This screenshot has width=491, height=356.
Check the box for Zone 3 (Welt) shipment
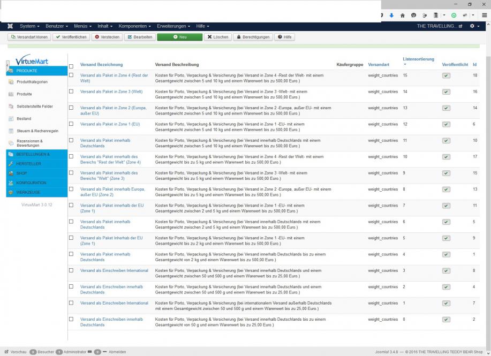tap(71, 92)
